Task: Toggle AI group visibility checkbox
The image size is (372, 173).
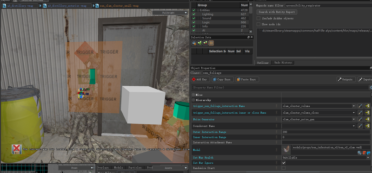Action: tap(194, 30)
